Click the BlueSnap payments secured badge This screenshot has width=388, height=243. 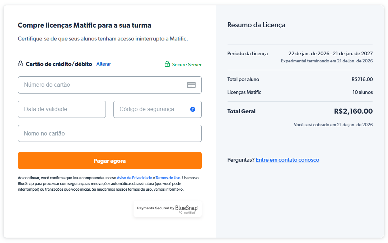pyautogui.click(x=168, y=209)
